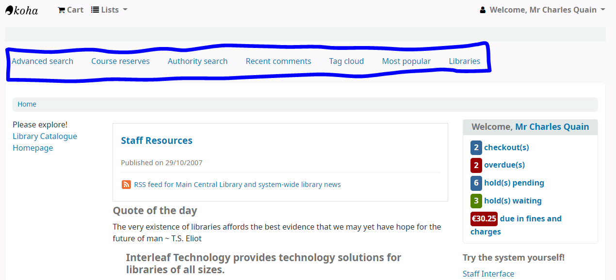616x280 pixels.
Task: Open the Libraries page
Action: click(465, 61)
